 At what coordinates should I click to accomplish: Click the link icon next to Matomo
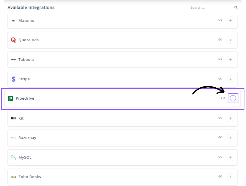point(220,20)
